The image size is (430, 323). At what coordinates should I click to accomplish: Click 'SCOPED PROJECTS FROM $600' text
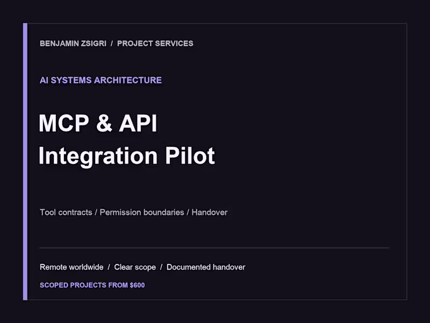click(92, 285)
